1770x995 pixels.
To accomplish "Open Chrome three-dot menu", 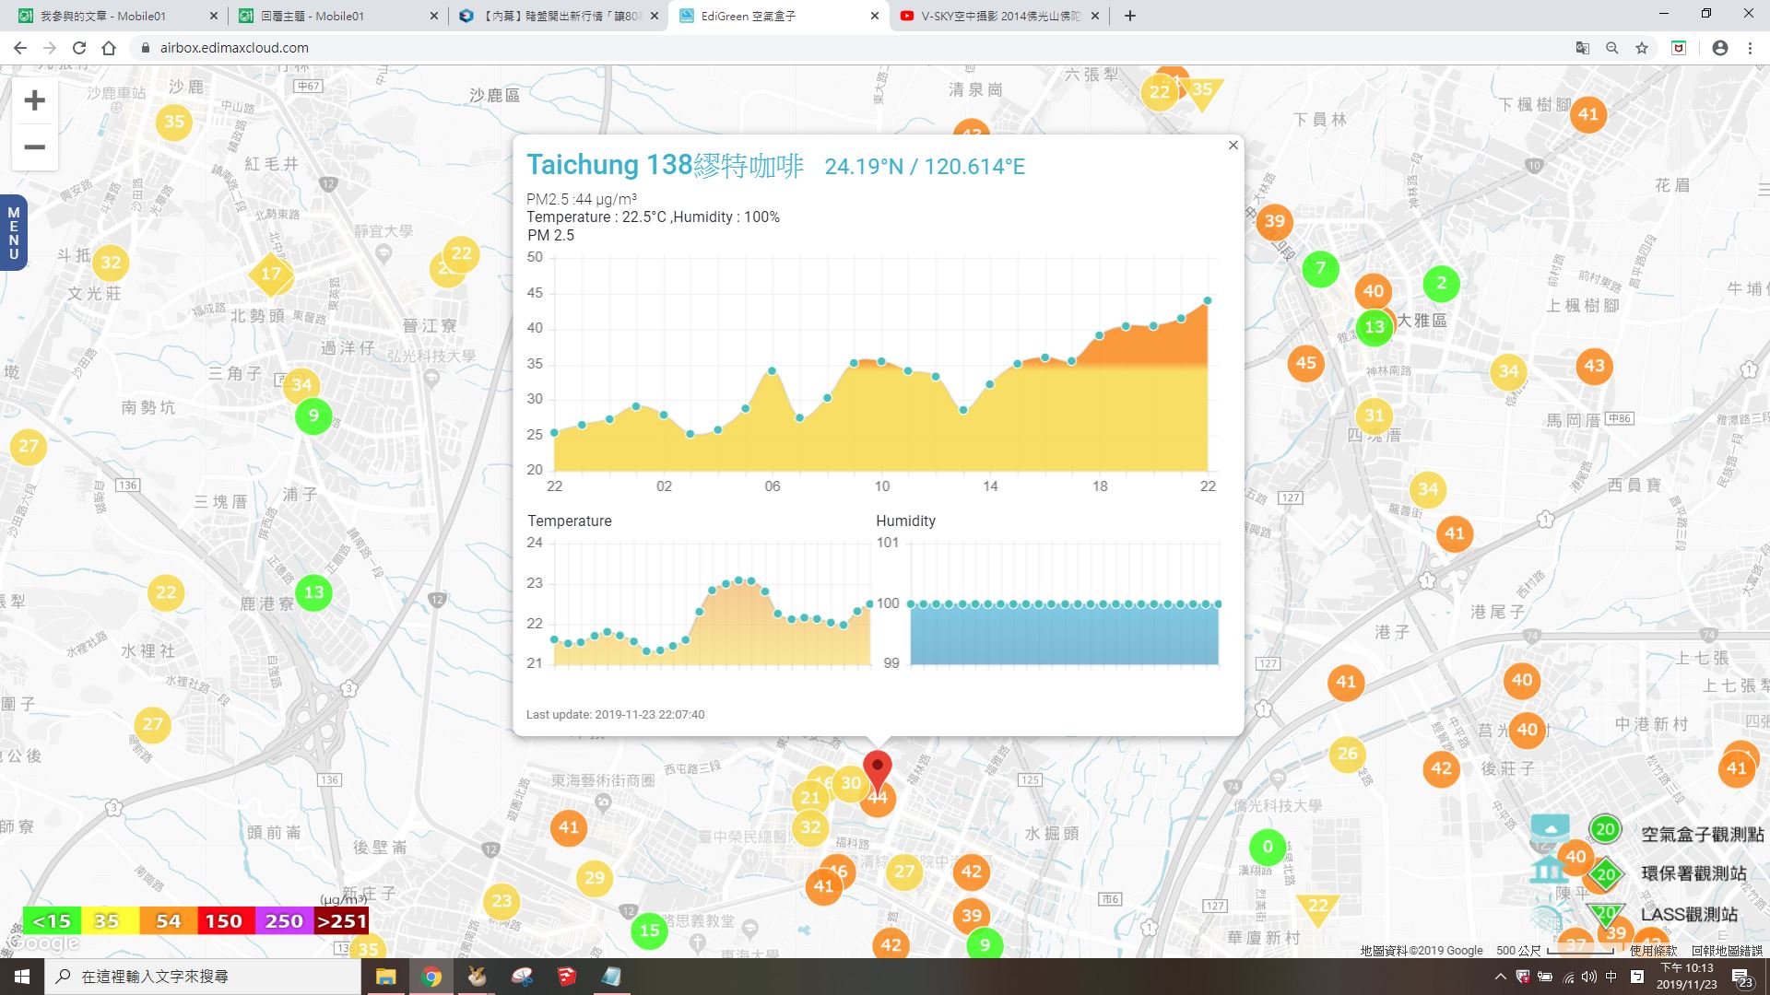I will [x=1750, y=48].
